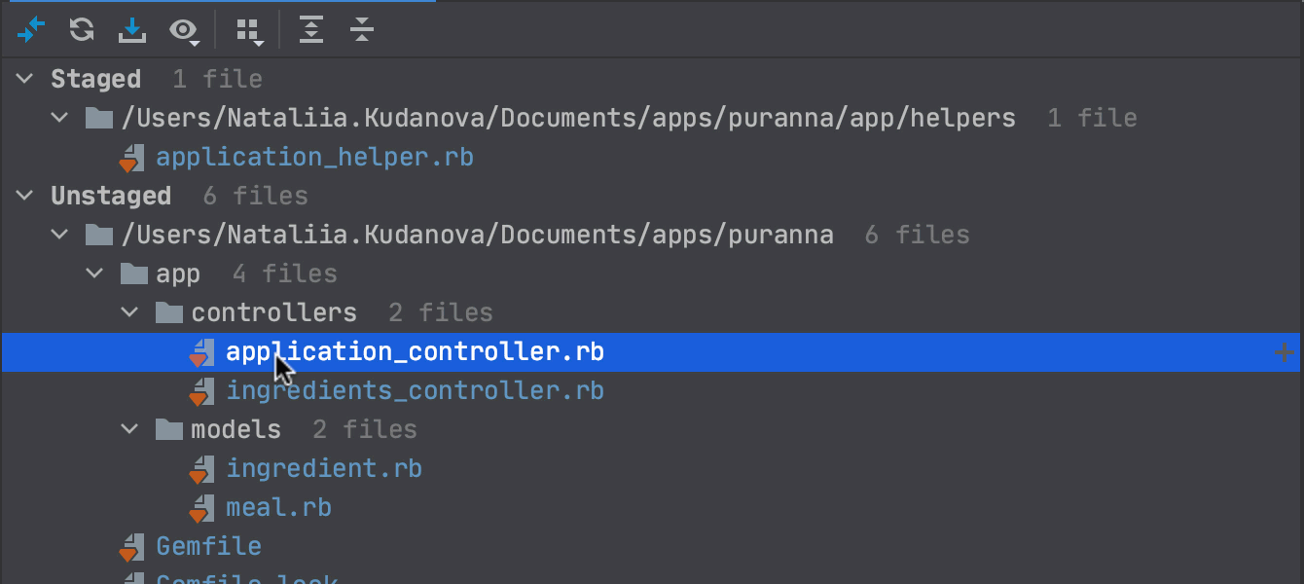This screenshot has height=584, width=1304.
Task: Click the Refresh toolbar icon
Action: (x=82, y=30)
